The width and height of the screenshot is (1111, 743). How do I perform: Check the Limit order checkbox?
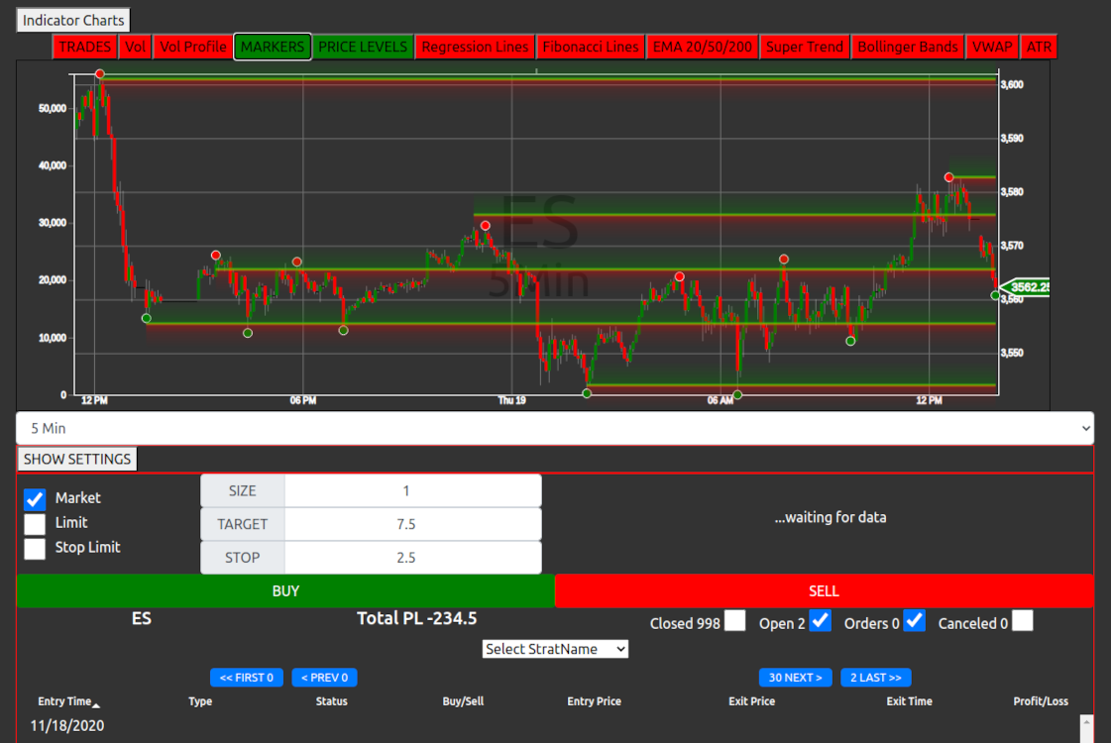tap(35, 523)
